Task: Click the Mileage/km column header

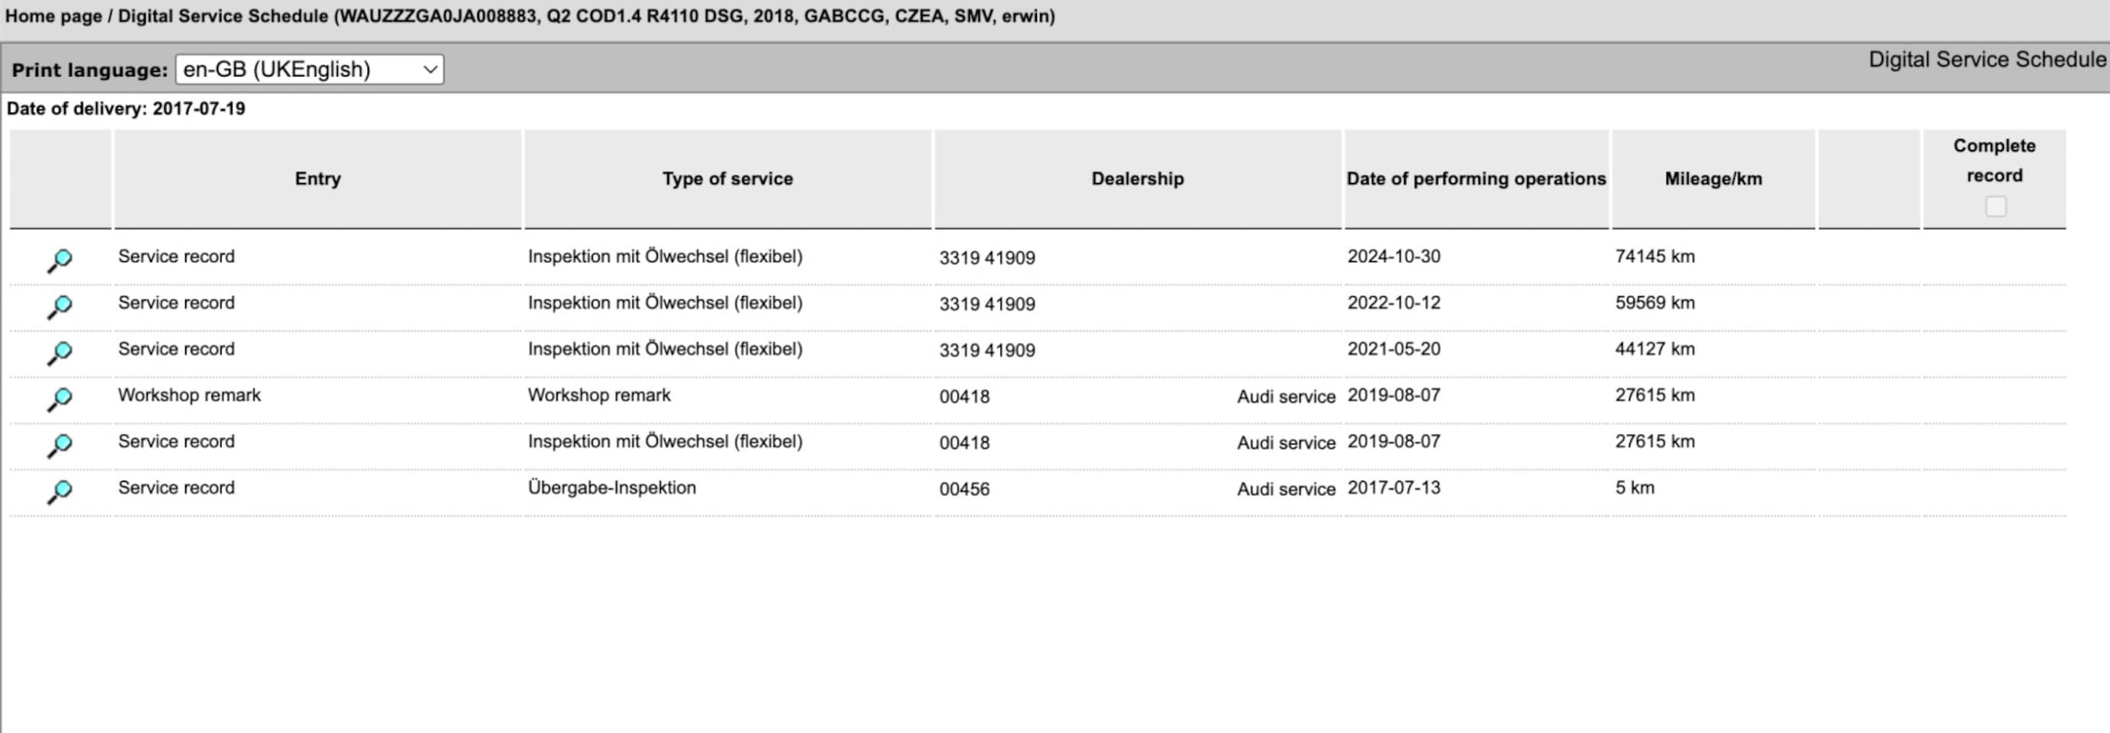Action: coord(1713,179)
